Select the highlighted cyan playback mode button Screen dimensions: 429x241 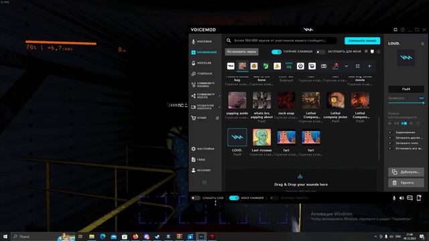point(404,123)
